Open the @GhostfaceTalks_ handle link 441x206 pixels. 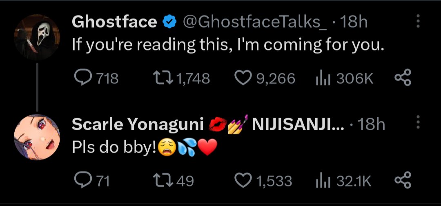click(253, 22)
